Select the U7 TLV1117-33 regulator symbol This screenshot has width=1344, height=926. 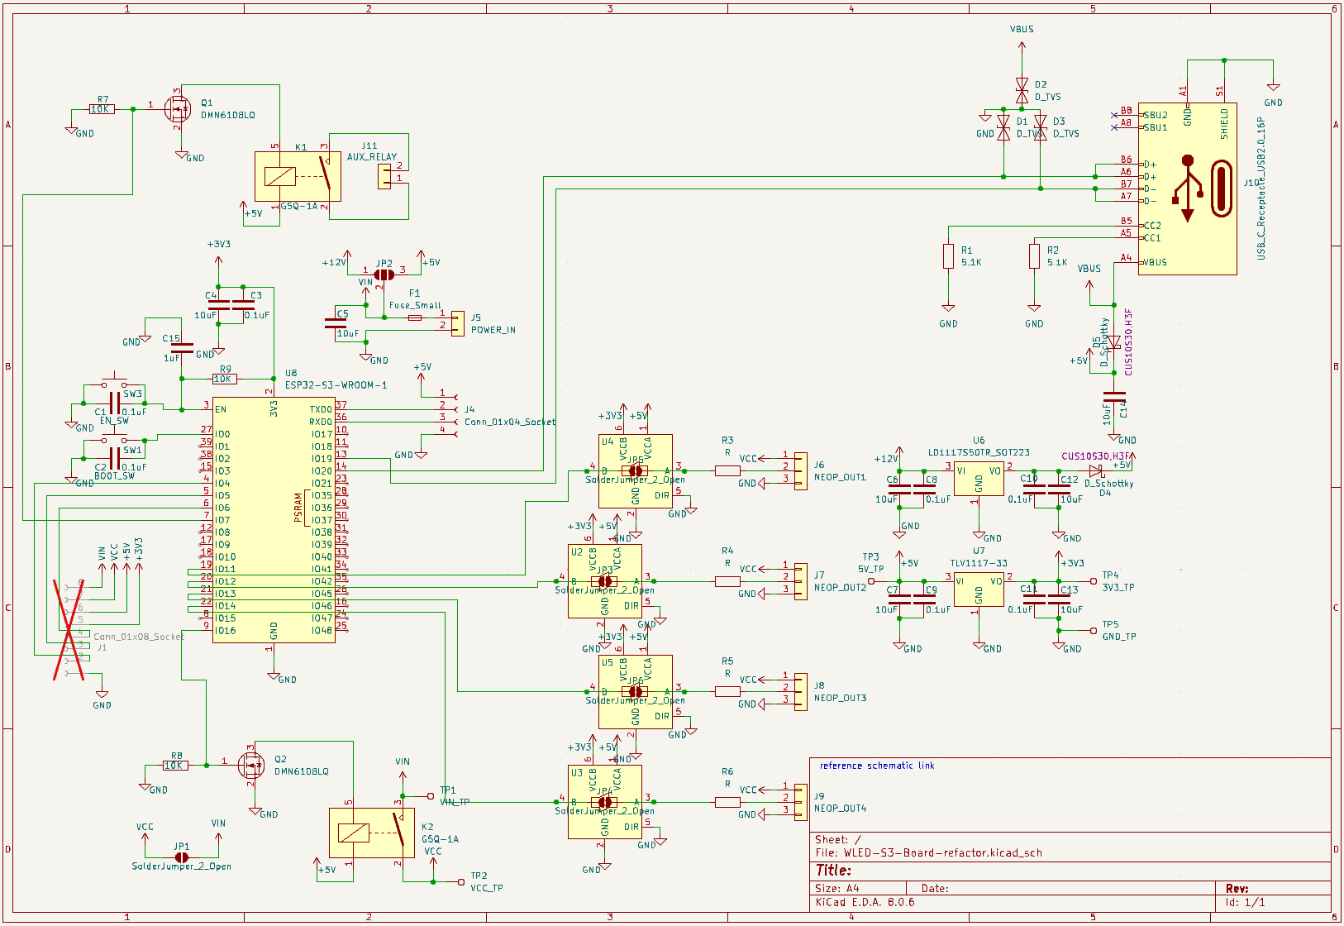pyautogui.click(x=979, y=589)
